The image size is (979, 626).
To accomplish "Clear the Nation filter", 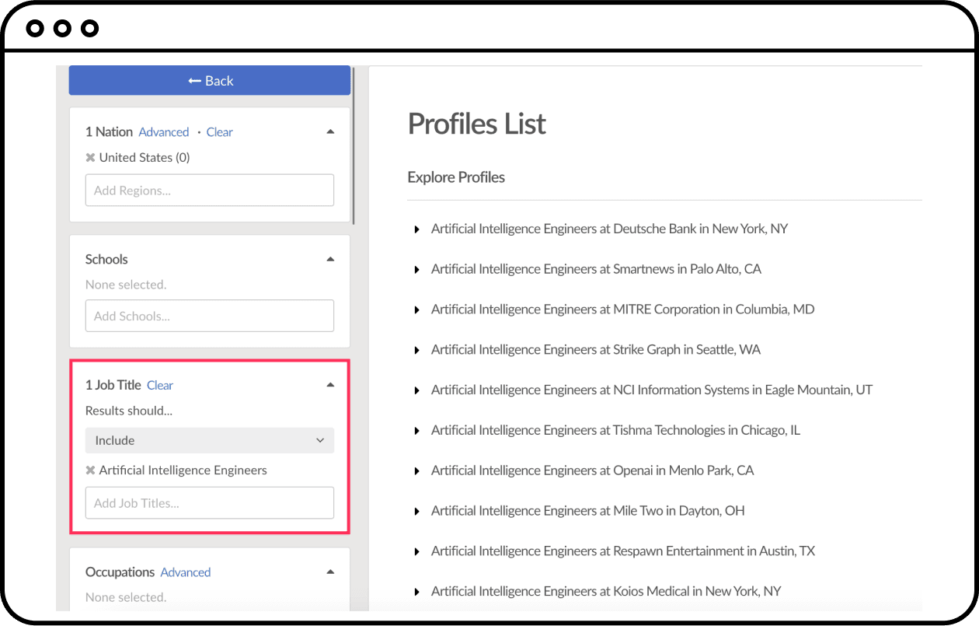I will (x=220, y=132).
